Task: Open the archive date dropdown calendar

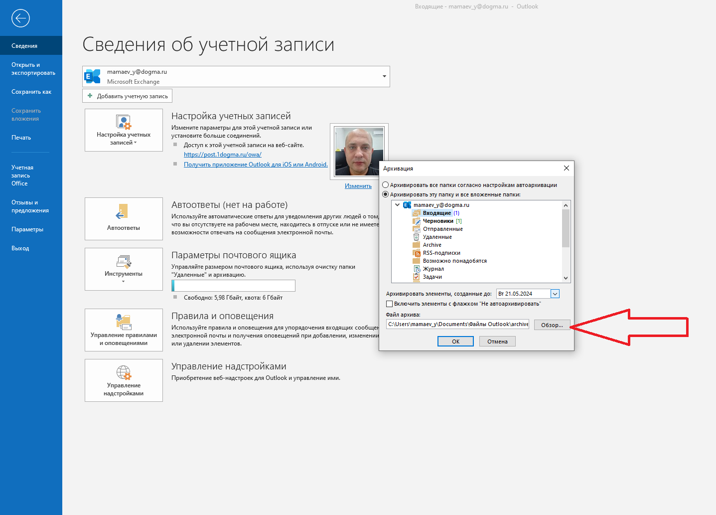Action: 555,294
